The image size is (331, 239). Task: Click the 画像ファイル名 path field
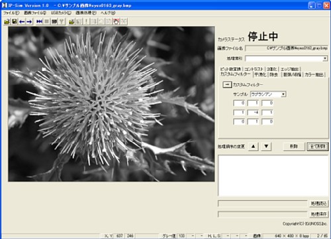(x=287, y=48)
